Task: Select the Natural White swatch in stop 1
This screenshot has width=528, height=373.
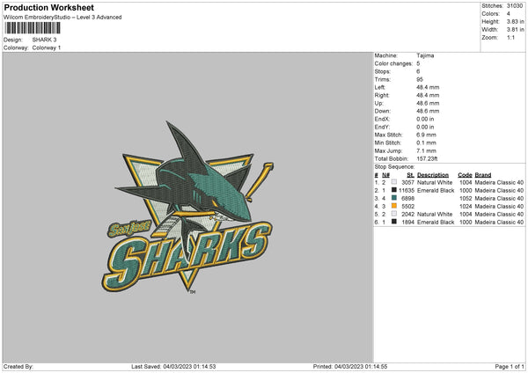Action: [393, 181]
